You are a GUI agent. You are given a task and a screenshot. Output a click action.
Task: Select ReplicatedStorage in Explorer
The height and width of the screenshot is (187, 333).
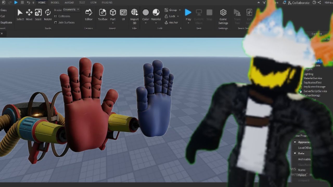[314, 87]
